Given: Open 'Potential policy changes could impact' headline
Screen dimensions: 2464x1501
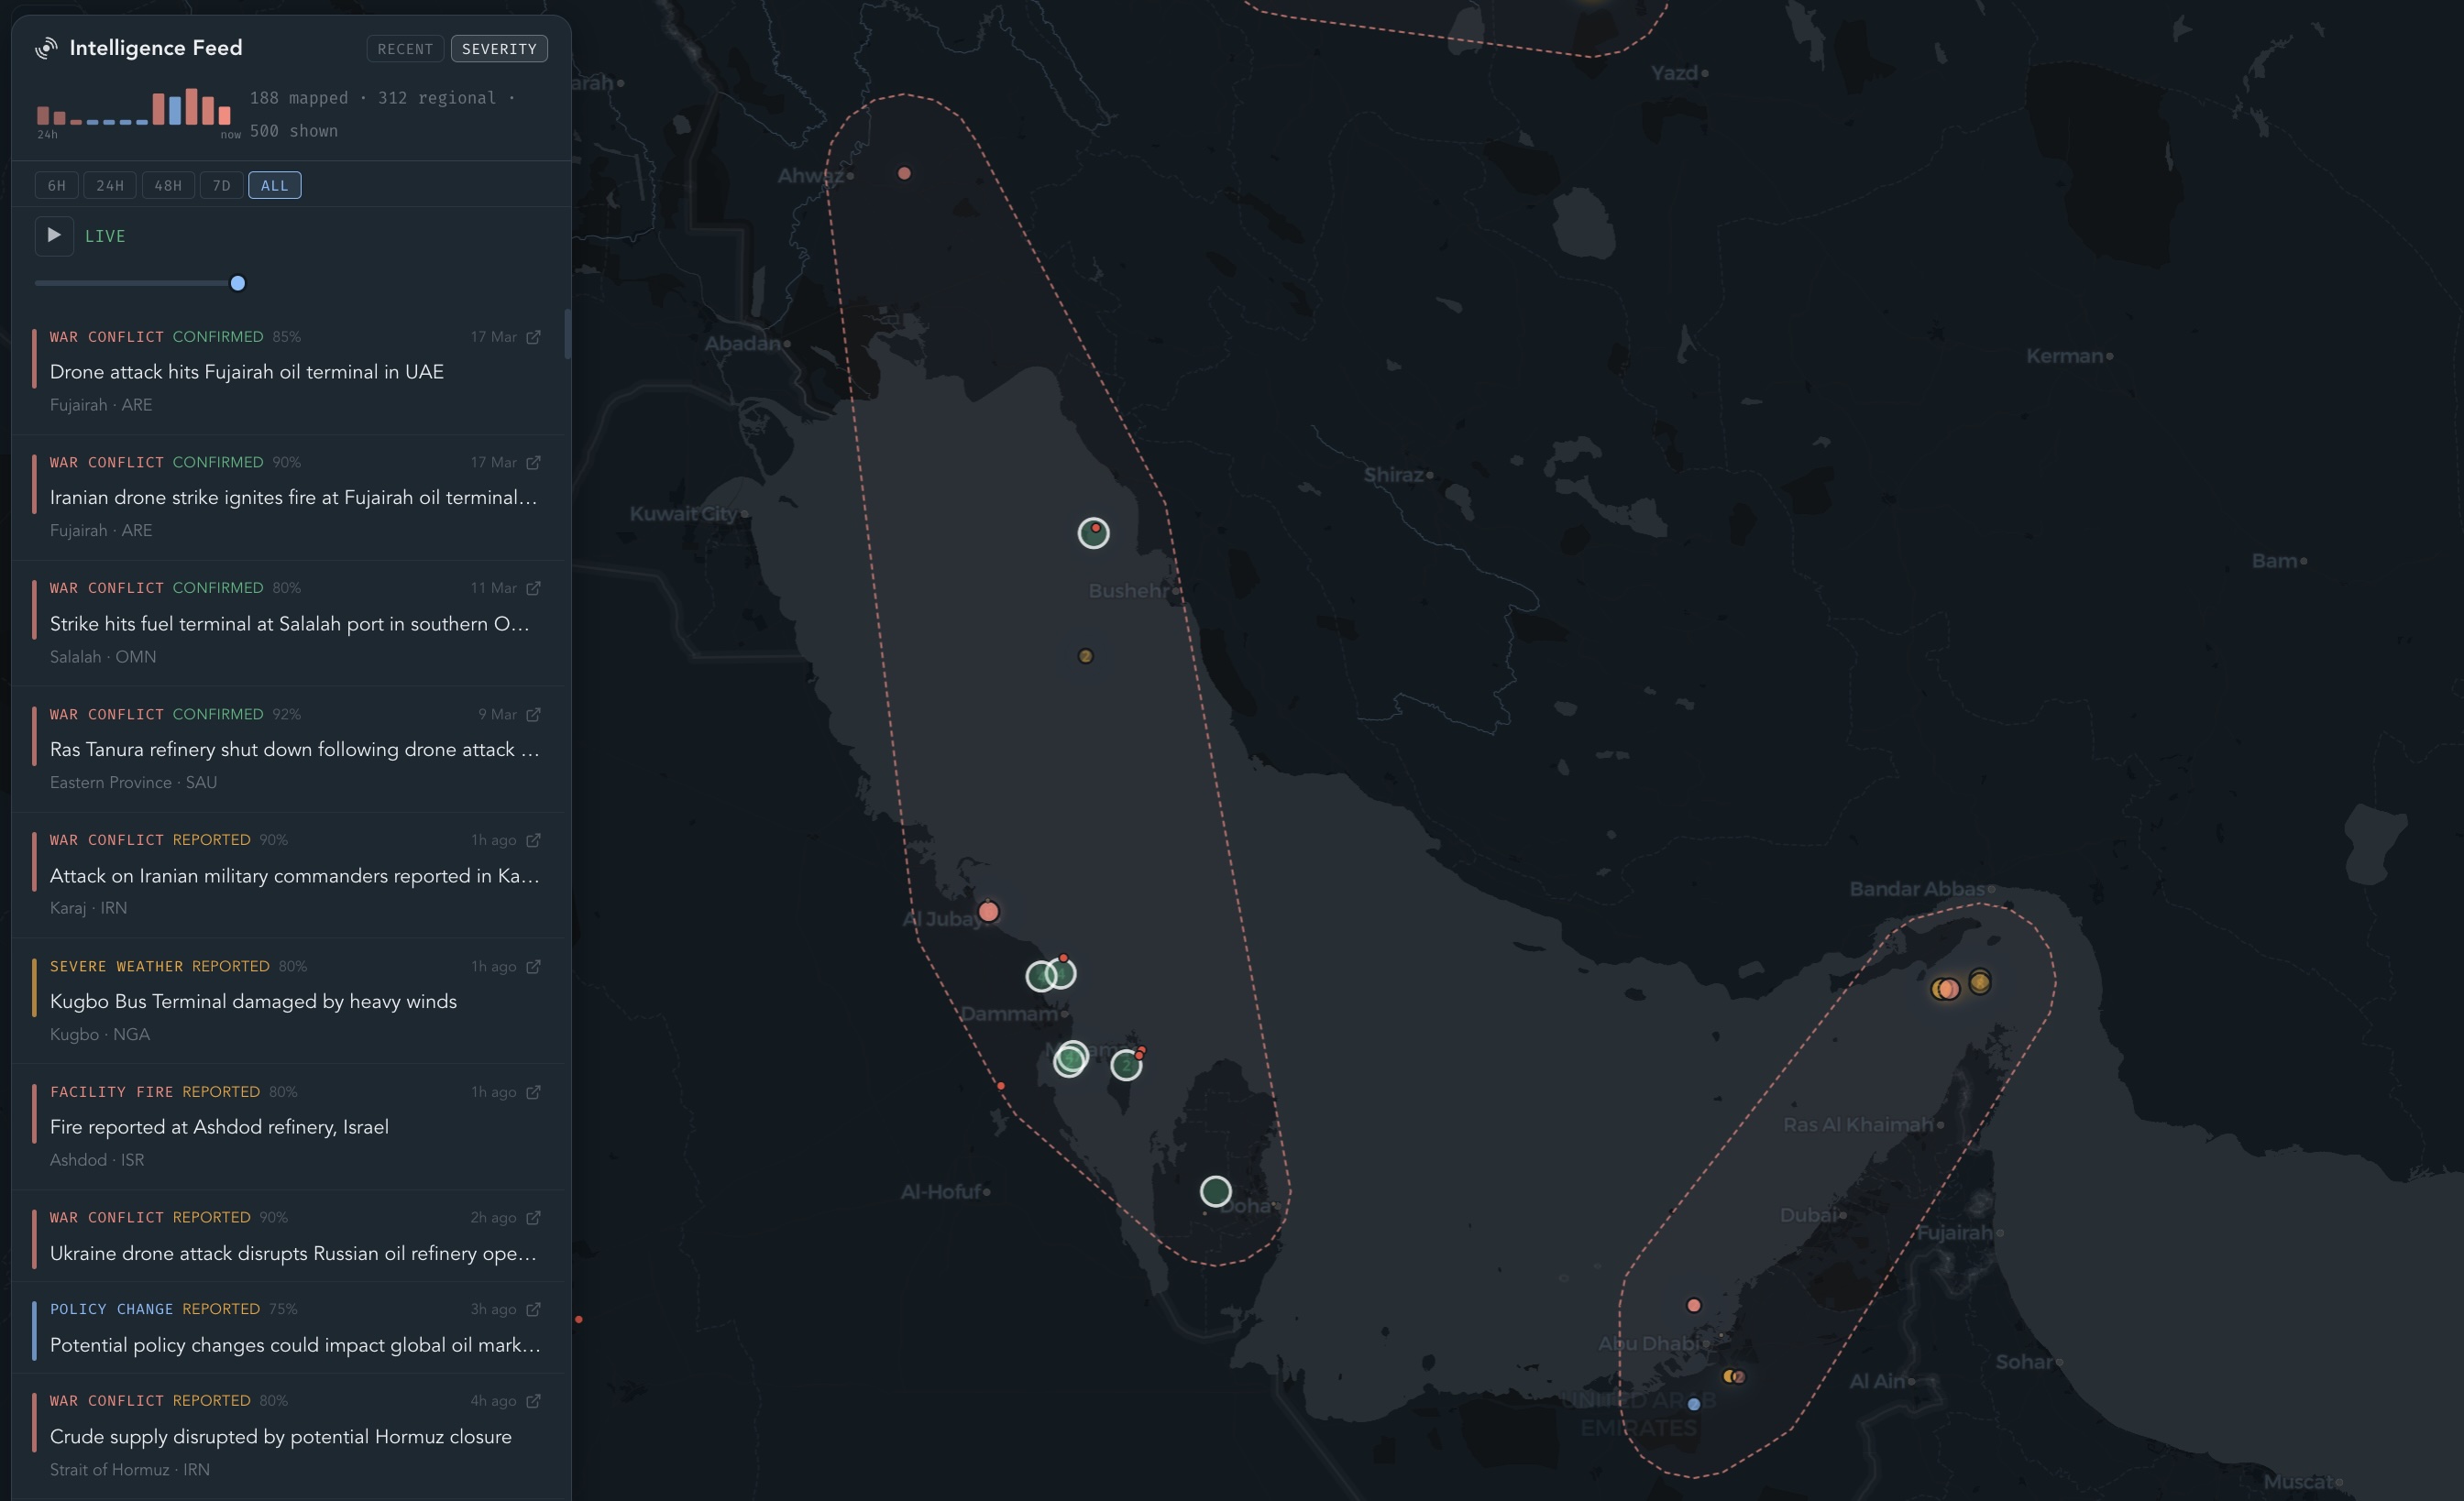Looking at the screenshot, I should [x=295, y=1345].
